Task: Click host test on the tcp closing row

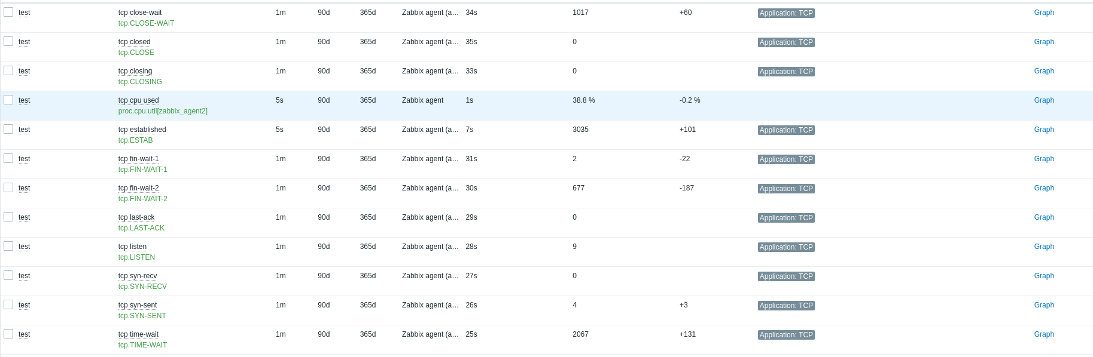Action: (x=24, y=71)
